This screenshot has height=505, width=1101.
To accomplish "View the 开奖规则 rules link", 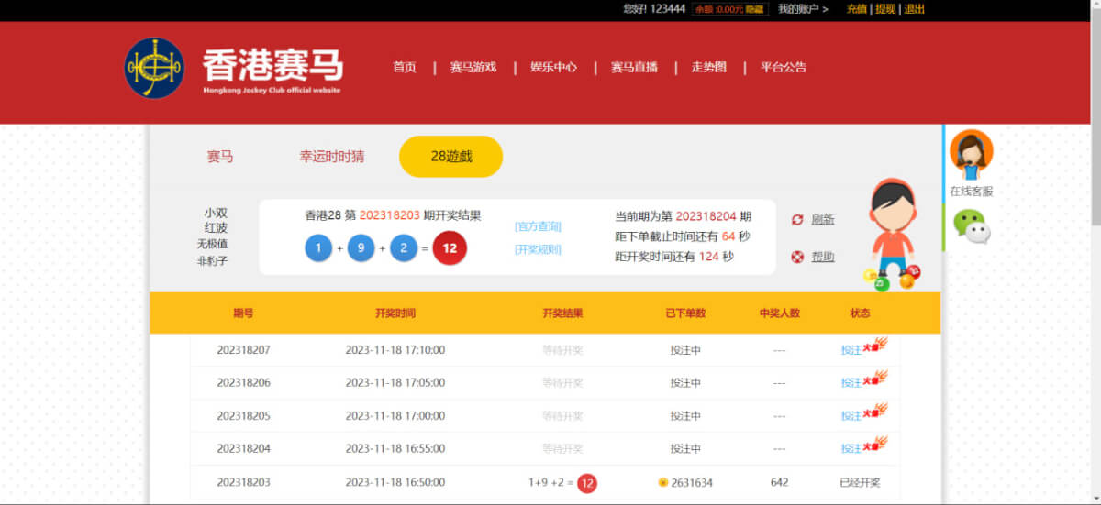I will 538,249.
